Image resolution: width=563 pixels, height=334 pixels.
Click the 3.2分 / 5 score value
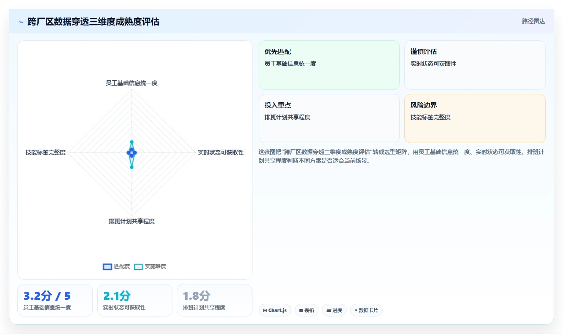point(47,296)
